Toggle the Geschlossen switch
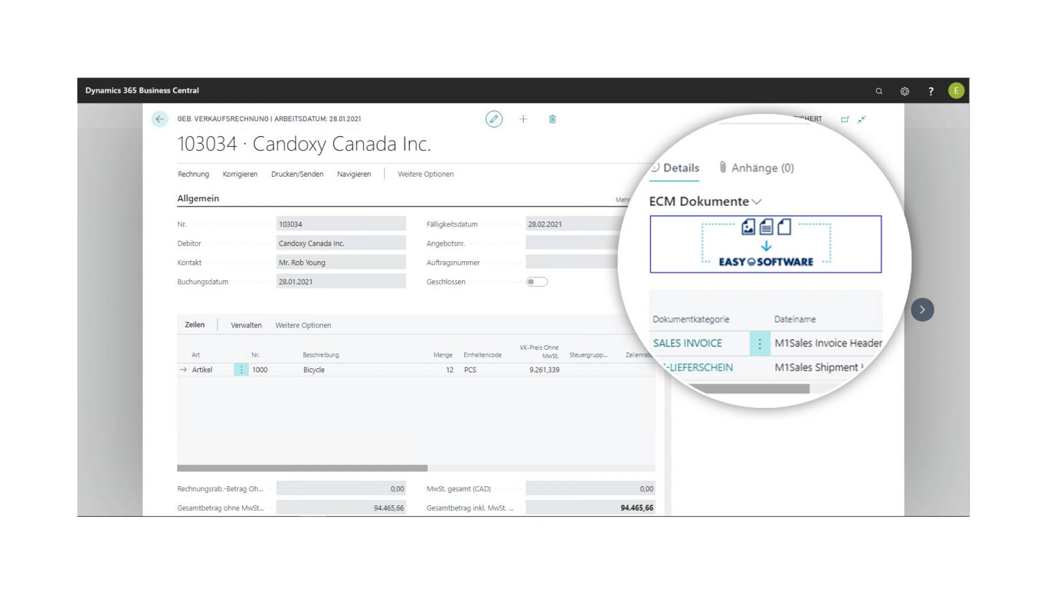Screen dimensions: 1047x594 [536, 281]
